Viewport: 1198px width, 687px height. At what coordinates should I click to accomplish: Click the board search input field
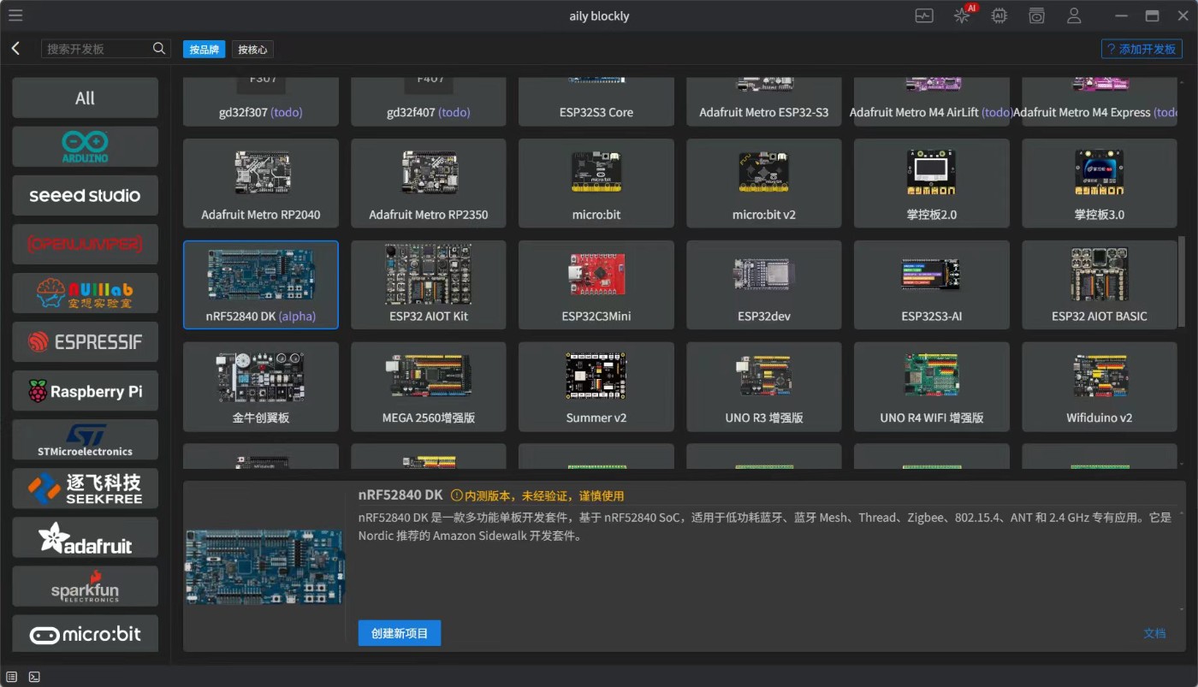coord(96,49)
